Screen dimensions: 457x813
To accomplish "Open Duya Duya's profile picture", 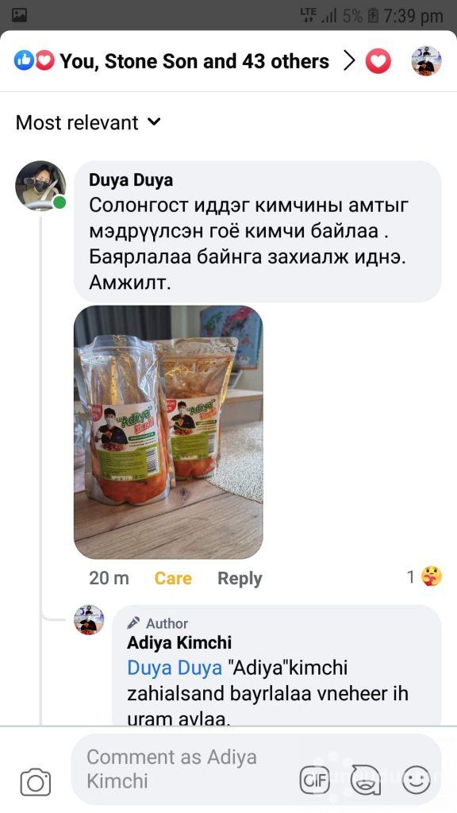I will (x=40, y=186).
